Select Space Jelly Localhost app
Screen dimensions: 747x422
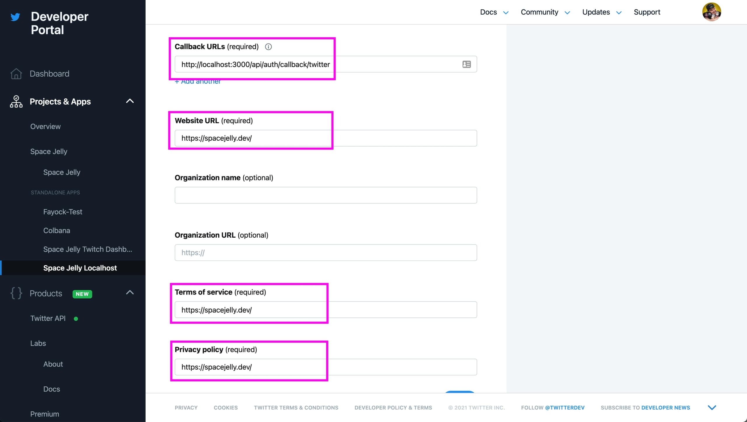point(80,268)
